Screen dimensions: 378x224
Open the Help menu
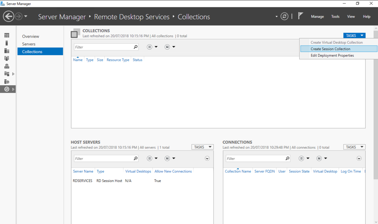(x=367, y=17)
